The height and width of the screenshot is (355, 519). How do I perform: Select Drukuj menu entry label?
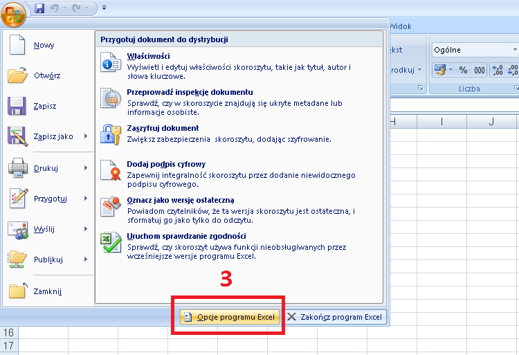point(46,168)
